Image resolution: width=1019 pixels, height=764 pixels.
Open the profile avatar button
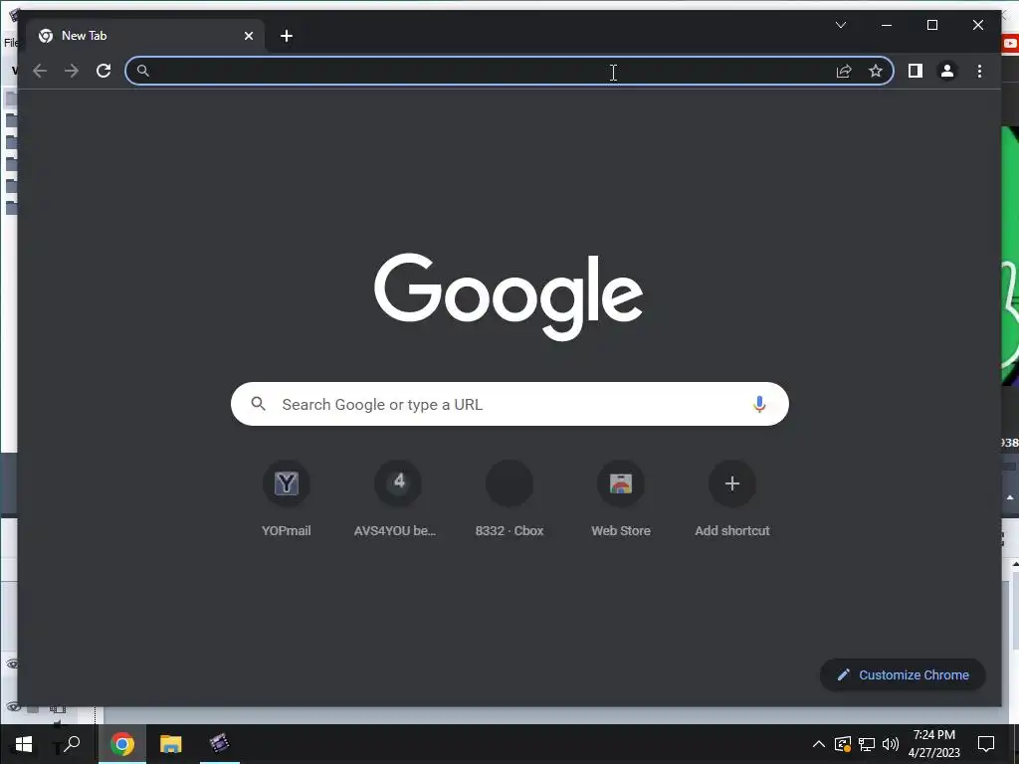[x=947, y=71]
